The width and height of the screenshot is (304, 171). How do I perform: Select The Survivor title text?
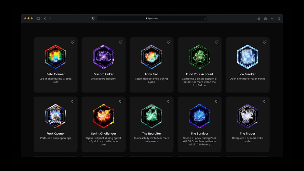[200, 134]
